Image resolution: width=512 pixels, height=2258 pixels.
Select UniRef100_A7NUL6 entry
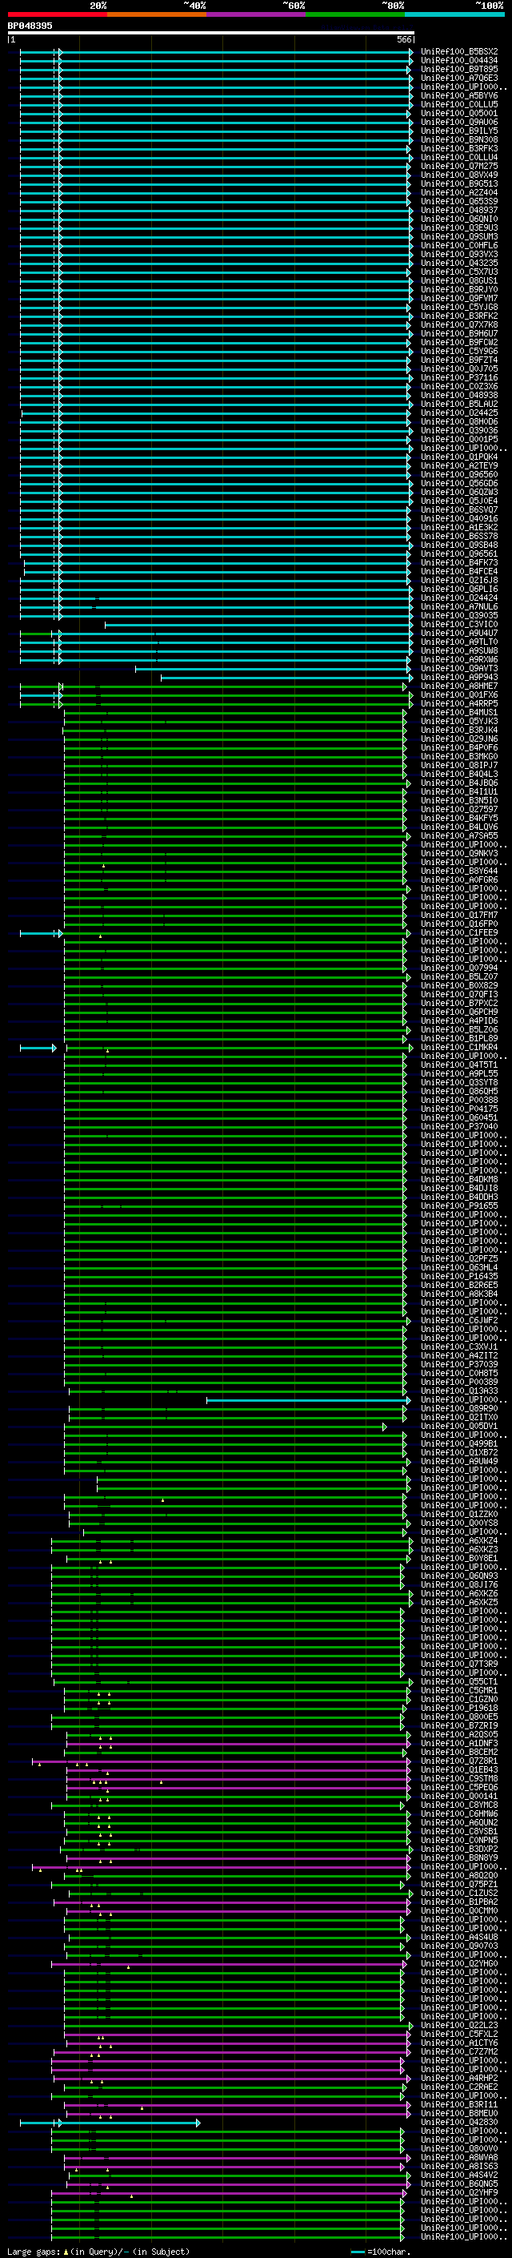[459, 606]
